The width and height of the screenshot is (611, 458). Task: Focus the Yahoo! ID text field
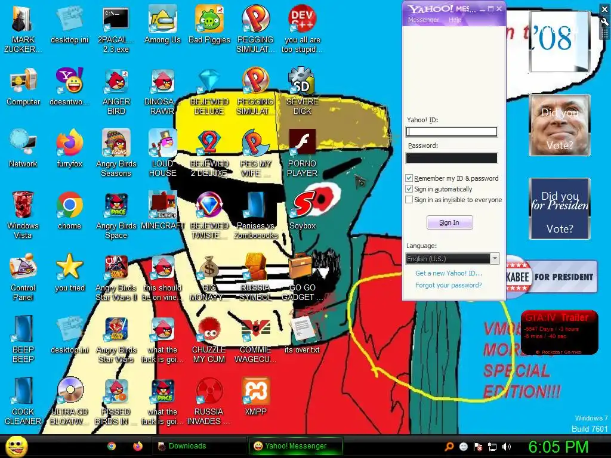click(x=452, y=132)
